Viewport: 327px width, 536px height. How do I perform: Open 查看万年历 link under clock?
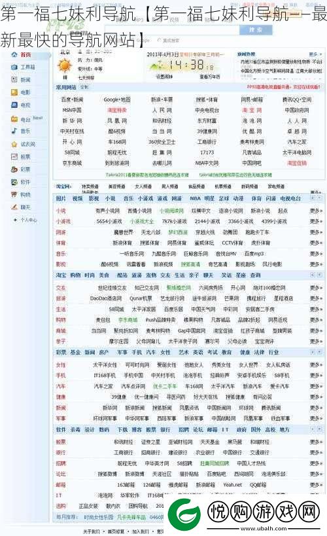pyautogui.click(x=209, y=77)
